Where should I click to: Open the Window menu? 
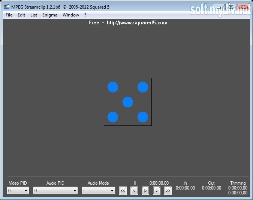pyautogui.click(x=71, y=15)
